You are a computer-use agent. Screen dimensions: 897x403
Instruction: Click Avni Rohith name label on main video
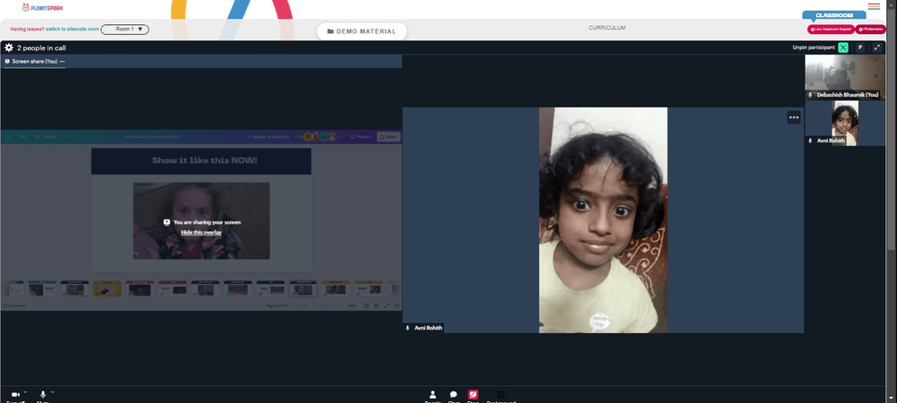428,329
